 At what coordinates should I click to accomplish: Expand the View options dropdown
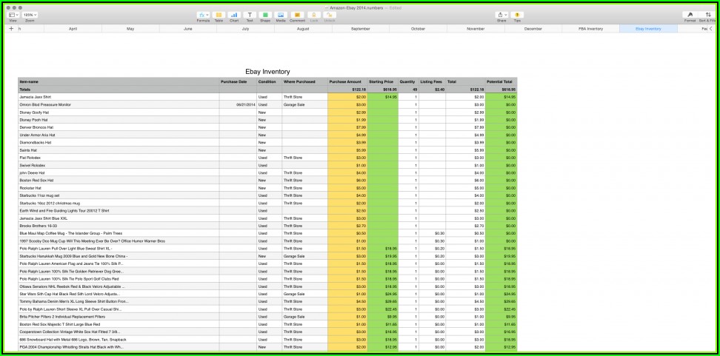tap(13, 15)
